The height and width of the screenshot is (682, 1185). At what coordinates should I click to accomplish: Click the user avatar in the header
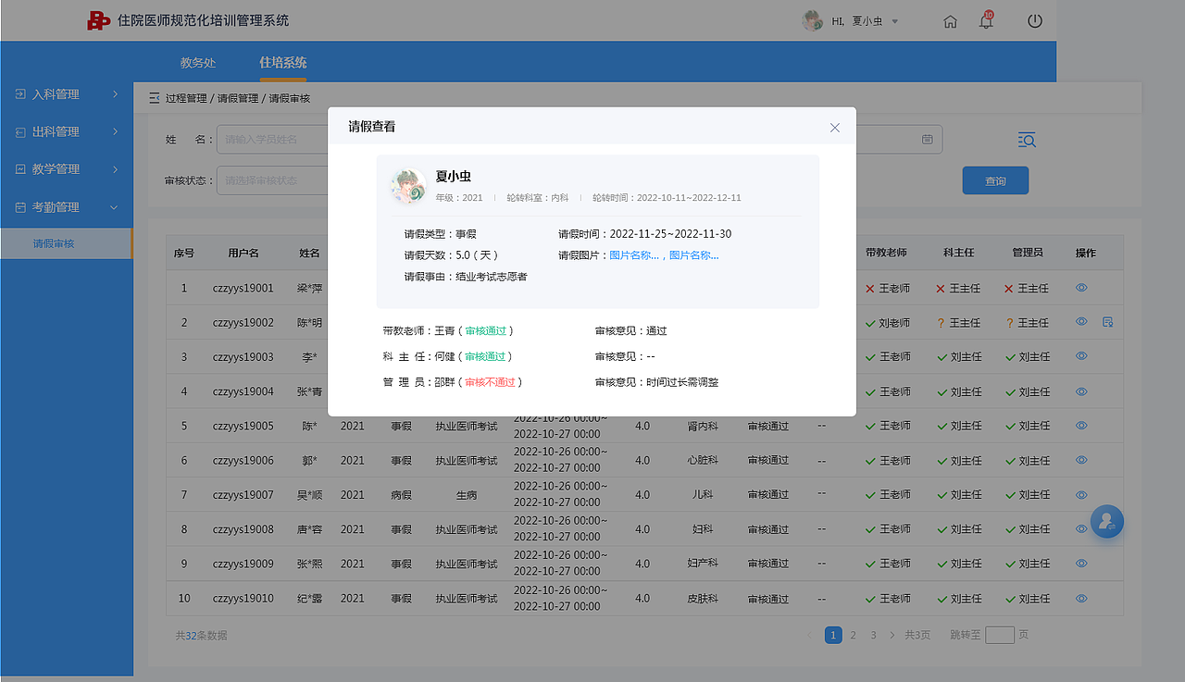(x=812, y=20)
